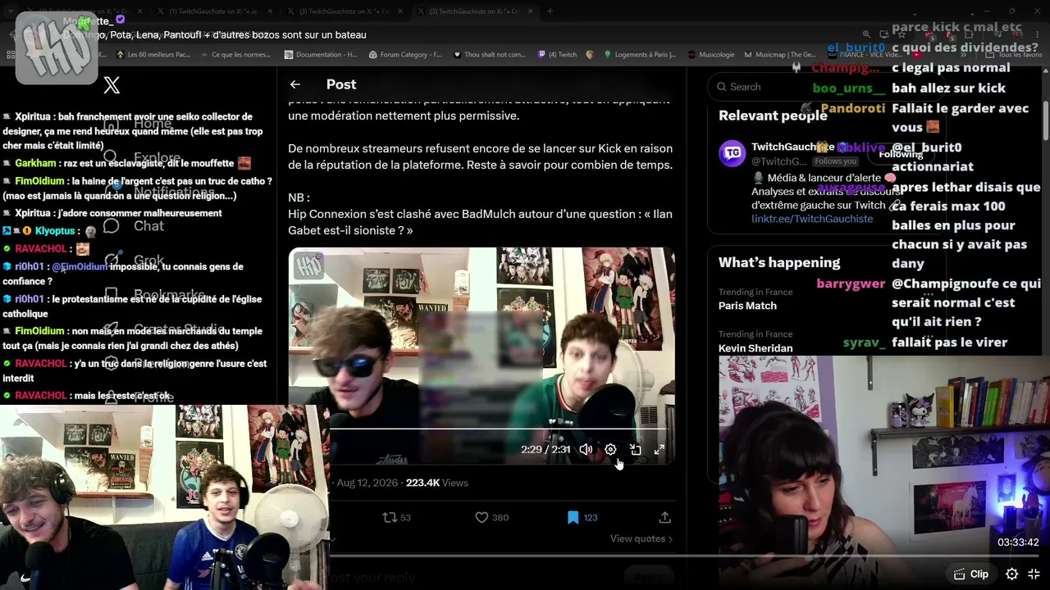Click the 223.4K Views count
Screen dimensions: 1050x590
(x=436, y=483)
